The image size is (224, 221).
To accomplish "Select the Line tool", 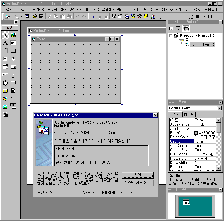I will point(13,99).
